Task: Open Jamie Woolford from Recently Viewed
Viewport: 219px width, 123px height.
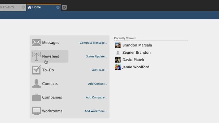Action: click(x=136, y=67)
